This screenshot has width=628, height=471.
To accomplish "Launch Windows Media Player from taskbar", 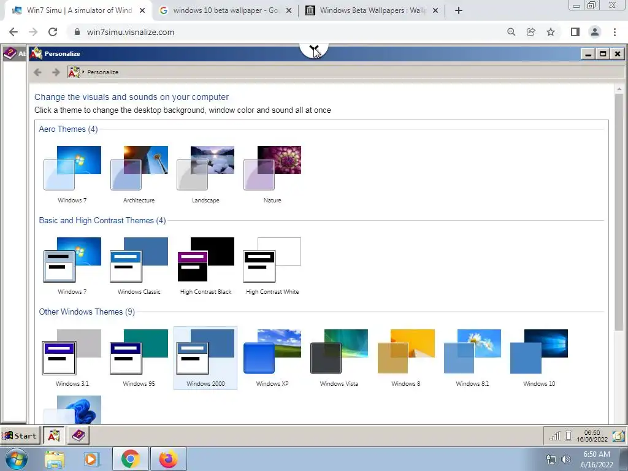I will click(x=91, y=460).
